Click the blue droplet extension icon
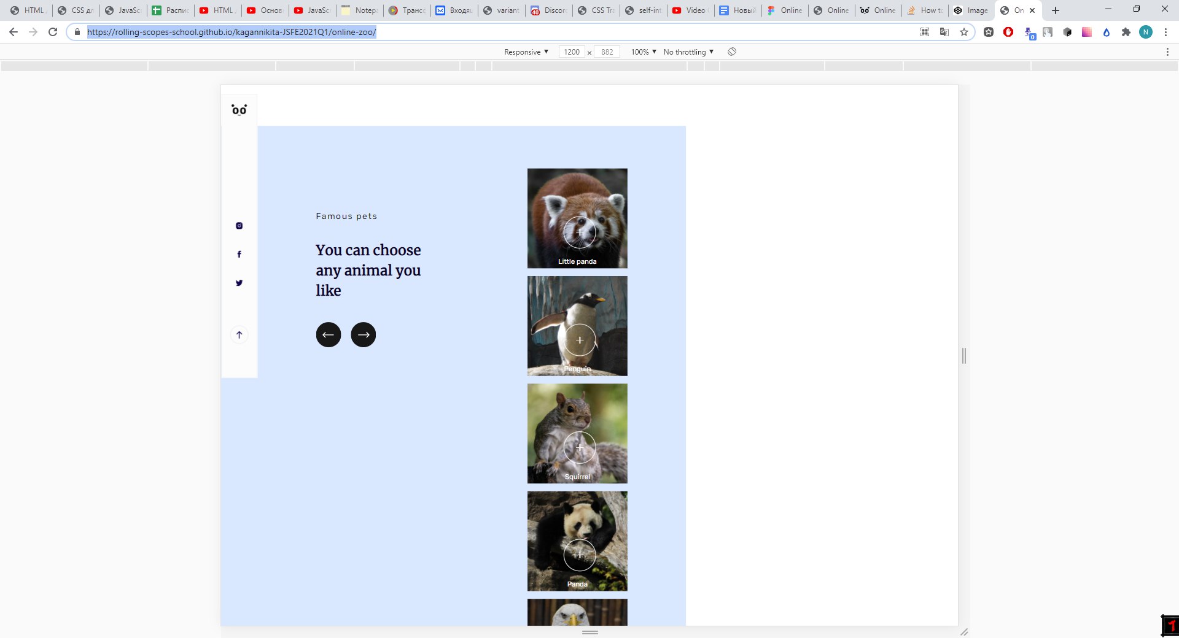The width and height of the screenshot is (1179, 638). point(1107,32)
